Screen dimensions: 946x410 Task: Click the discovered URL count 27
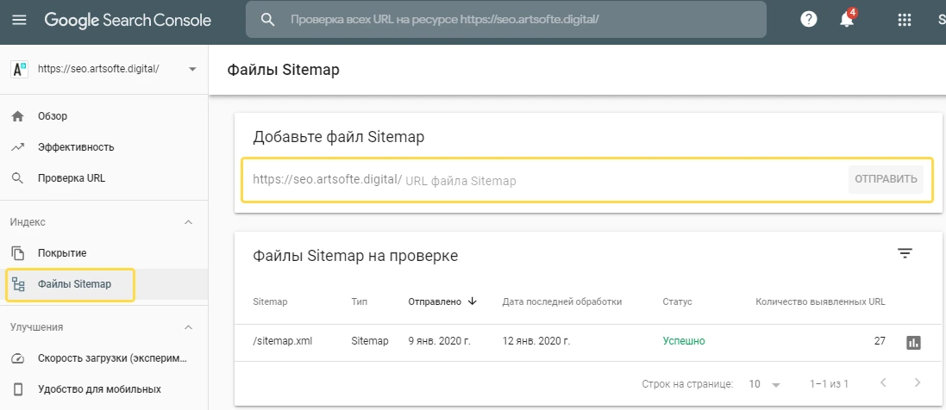tap(880, 341)
